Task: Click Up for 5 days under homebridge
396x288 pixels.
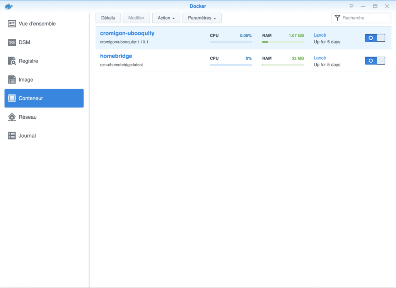Action: pyautogui.click(x=327, y=65)
